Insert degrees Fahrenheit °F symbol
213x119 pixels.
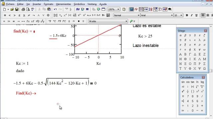(x=50, y=21)
